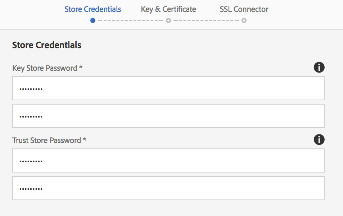
Task: Go to the Key & Certificate step
Action: 168,9
